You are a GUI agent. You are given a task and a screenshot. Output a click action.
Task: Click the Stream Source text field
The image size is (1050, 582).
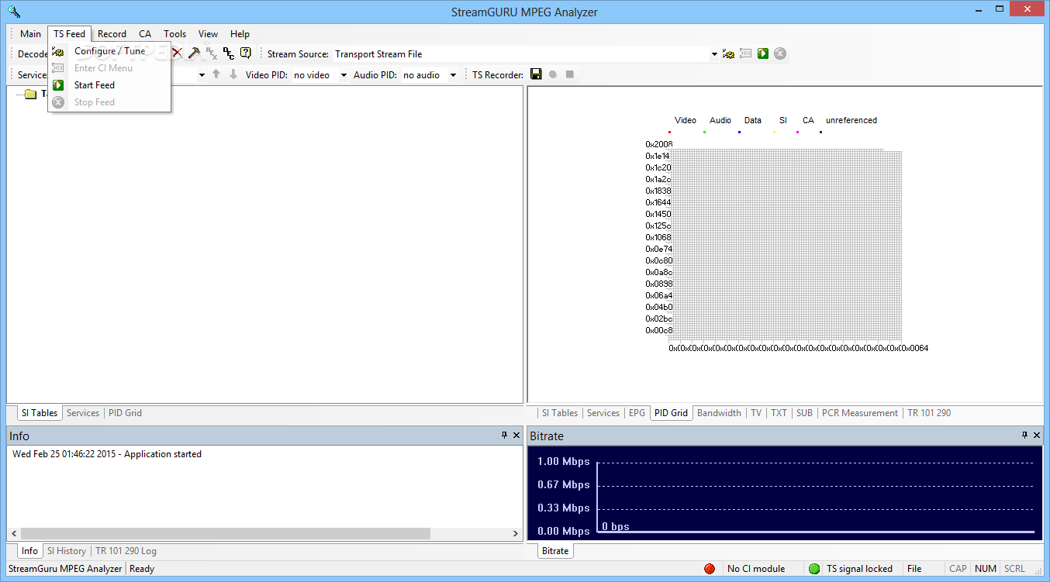[520, 54]
